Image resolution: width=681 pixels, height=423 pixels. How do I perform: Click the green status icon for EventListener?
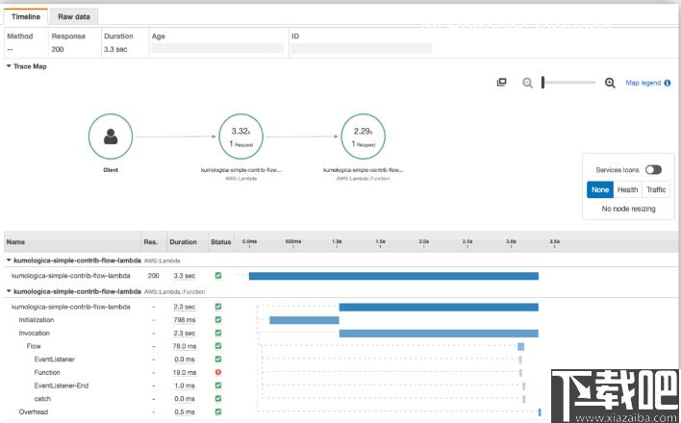coord(218,360)
